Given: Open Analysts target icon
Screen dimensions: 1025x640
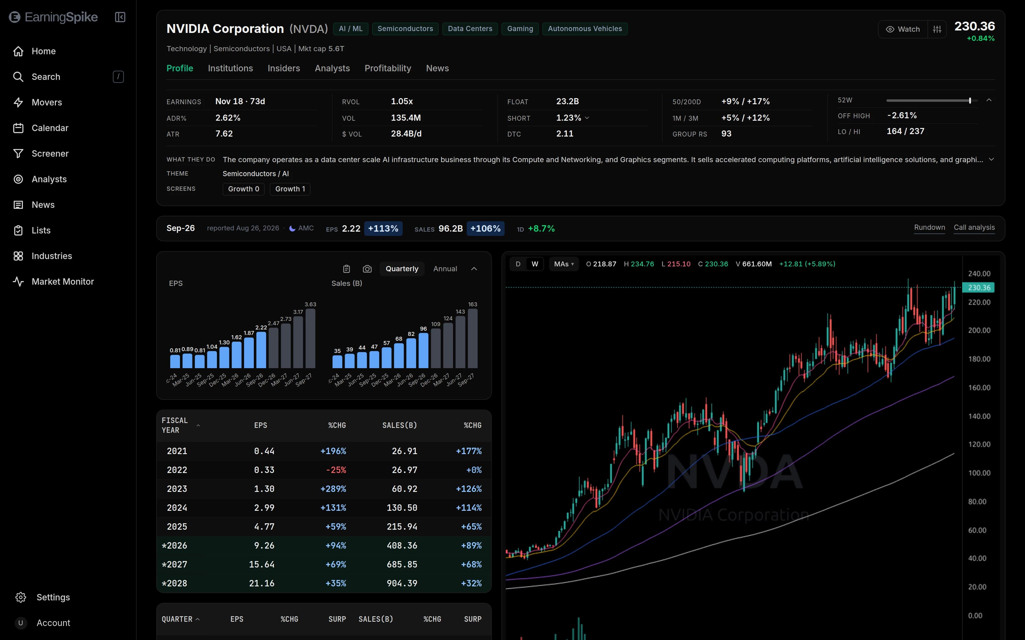Looking at the screenshot, I should pyautogui.click(x=18, y=179).
